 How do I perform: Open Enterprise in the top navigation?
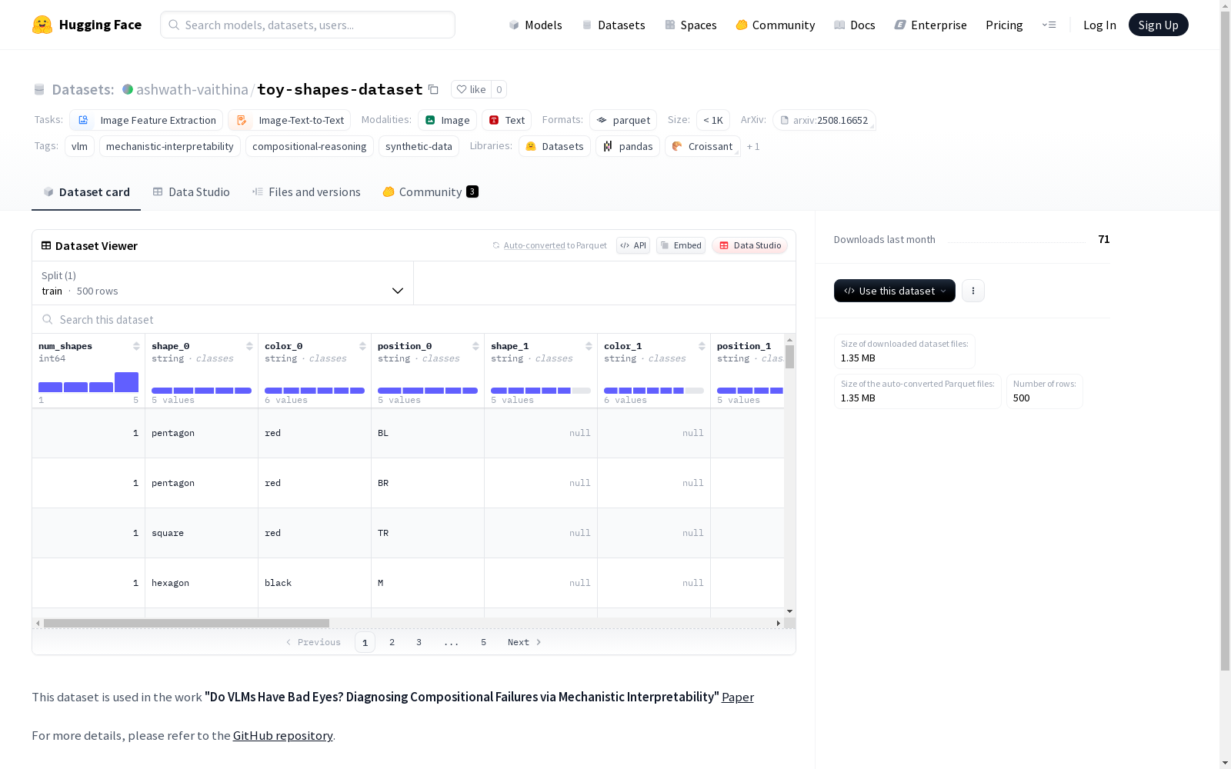tap(931, 25)
